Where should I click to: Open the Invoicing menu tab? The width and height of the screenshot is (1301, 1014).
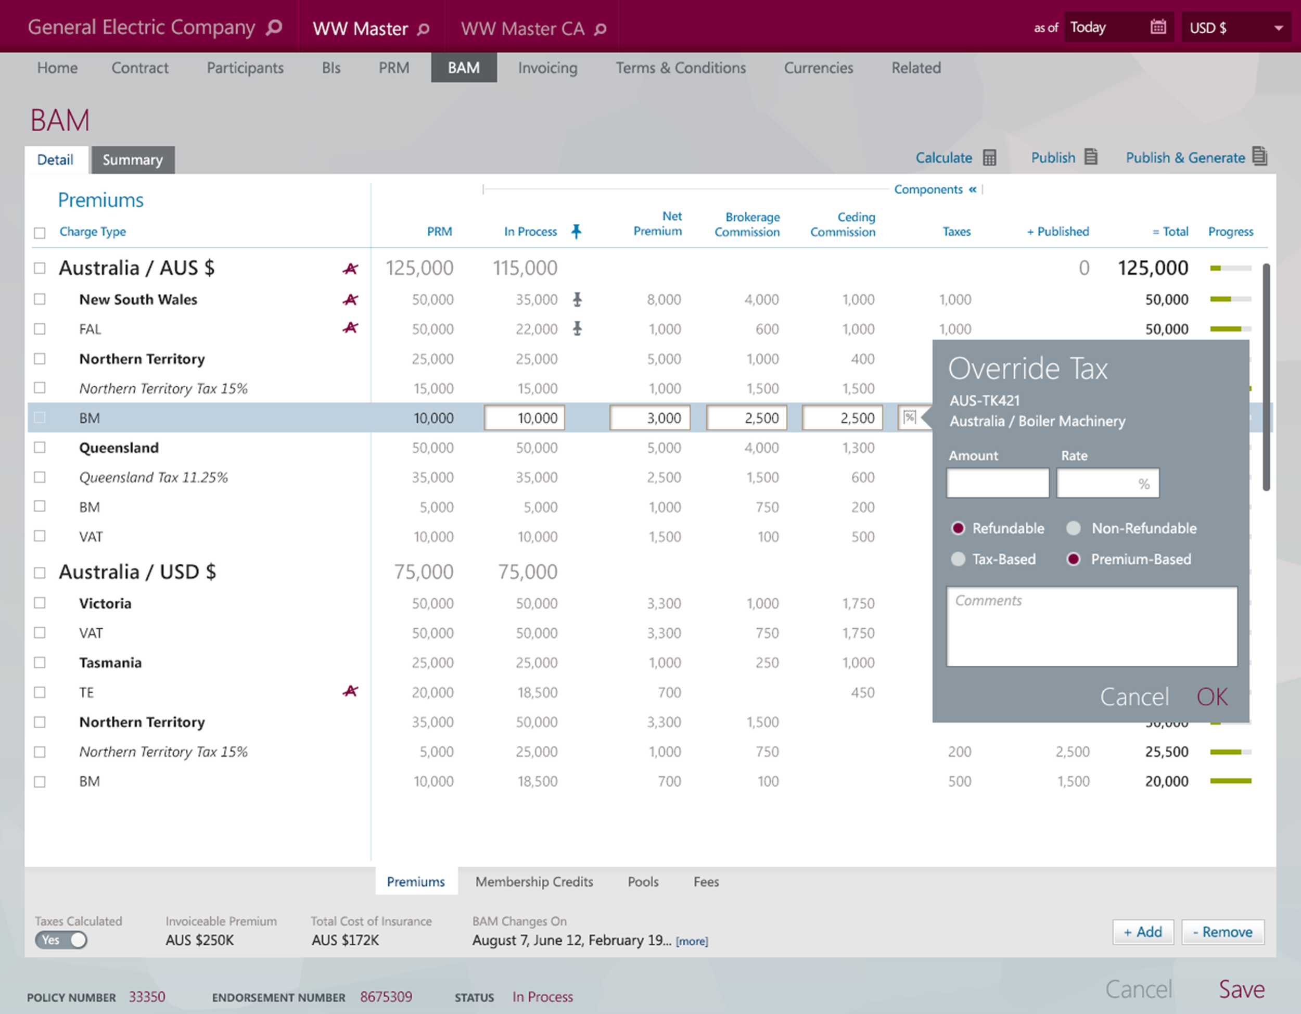pos(547,68)
